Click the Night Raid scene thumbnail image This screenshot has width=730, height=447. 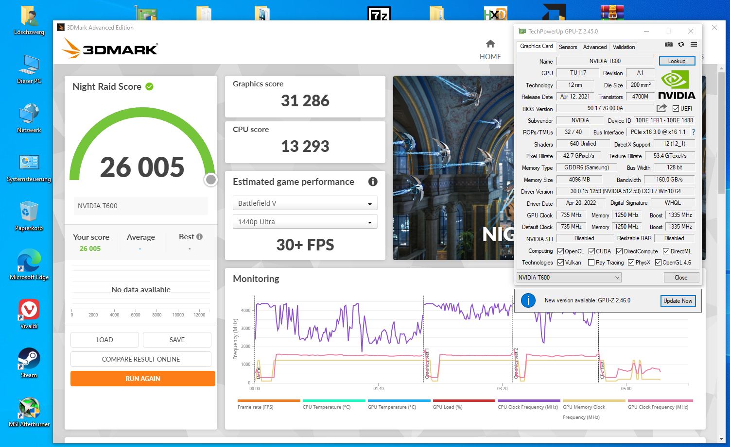coord(453,168)
